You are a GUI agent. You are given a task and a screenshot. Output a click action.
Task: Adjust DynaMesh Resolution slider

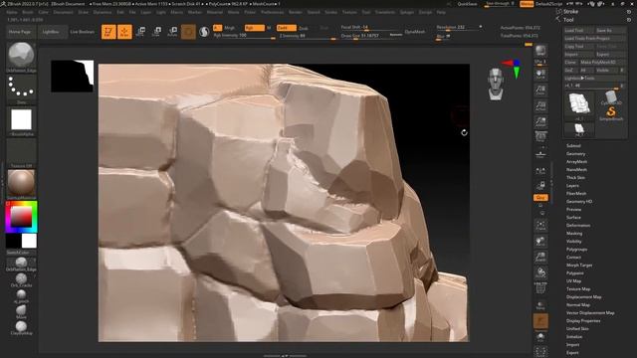coord(459,28)
